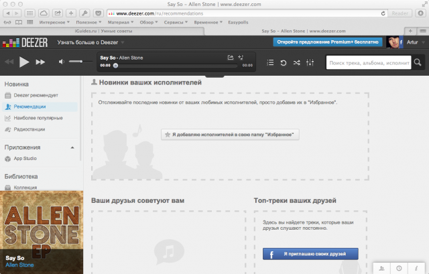The height and width of the screenshot is (274, 429).
Task: Open history clock icon in bottom bar
Action: (x=399, y=268)
